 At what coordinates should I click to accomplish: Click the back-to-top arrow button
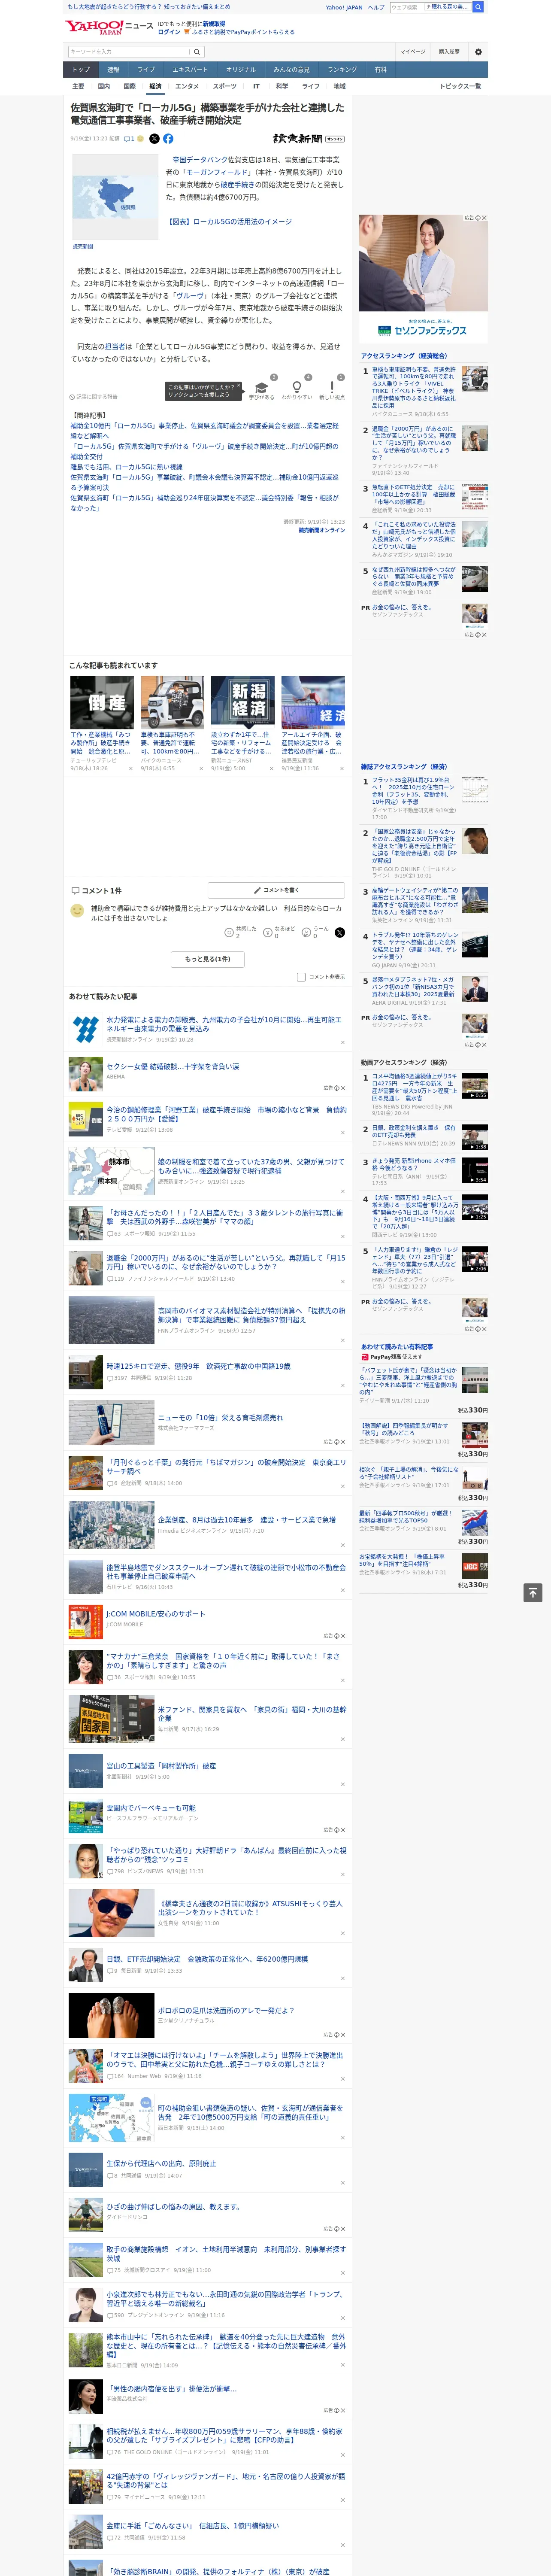533,1592
